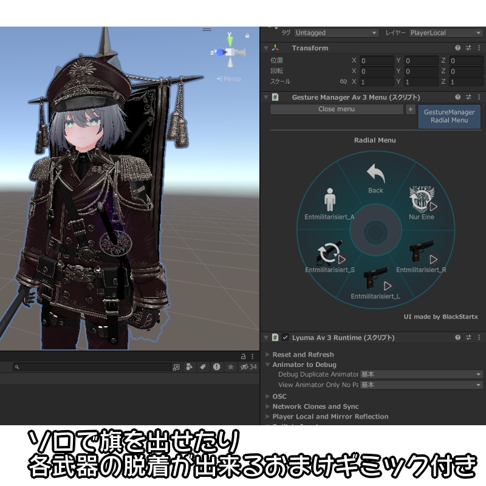
Task: Click rotation Y value field
Action: pos(421,71)
